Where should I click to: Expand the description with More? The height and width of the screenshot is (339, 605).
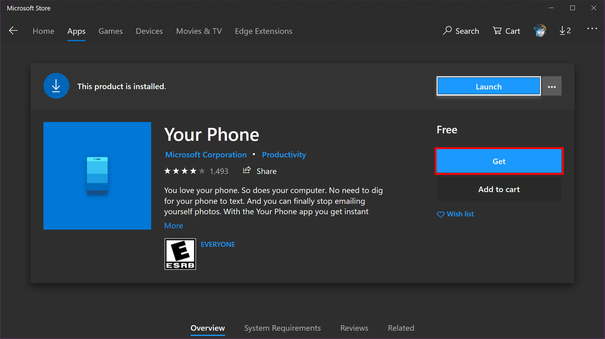point(173,226)
